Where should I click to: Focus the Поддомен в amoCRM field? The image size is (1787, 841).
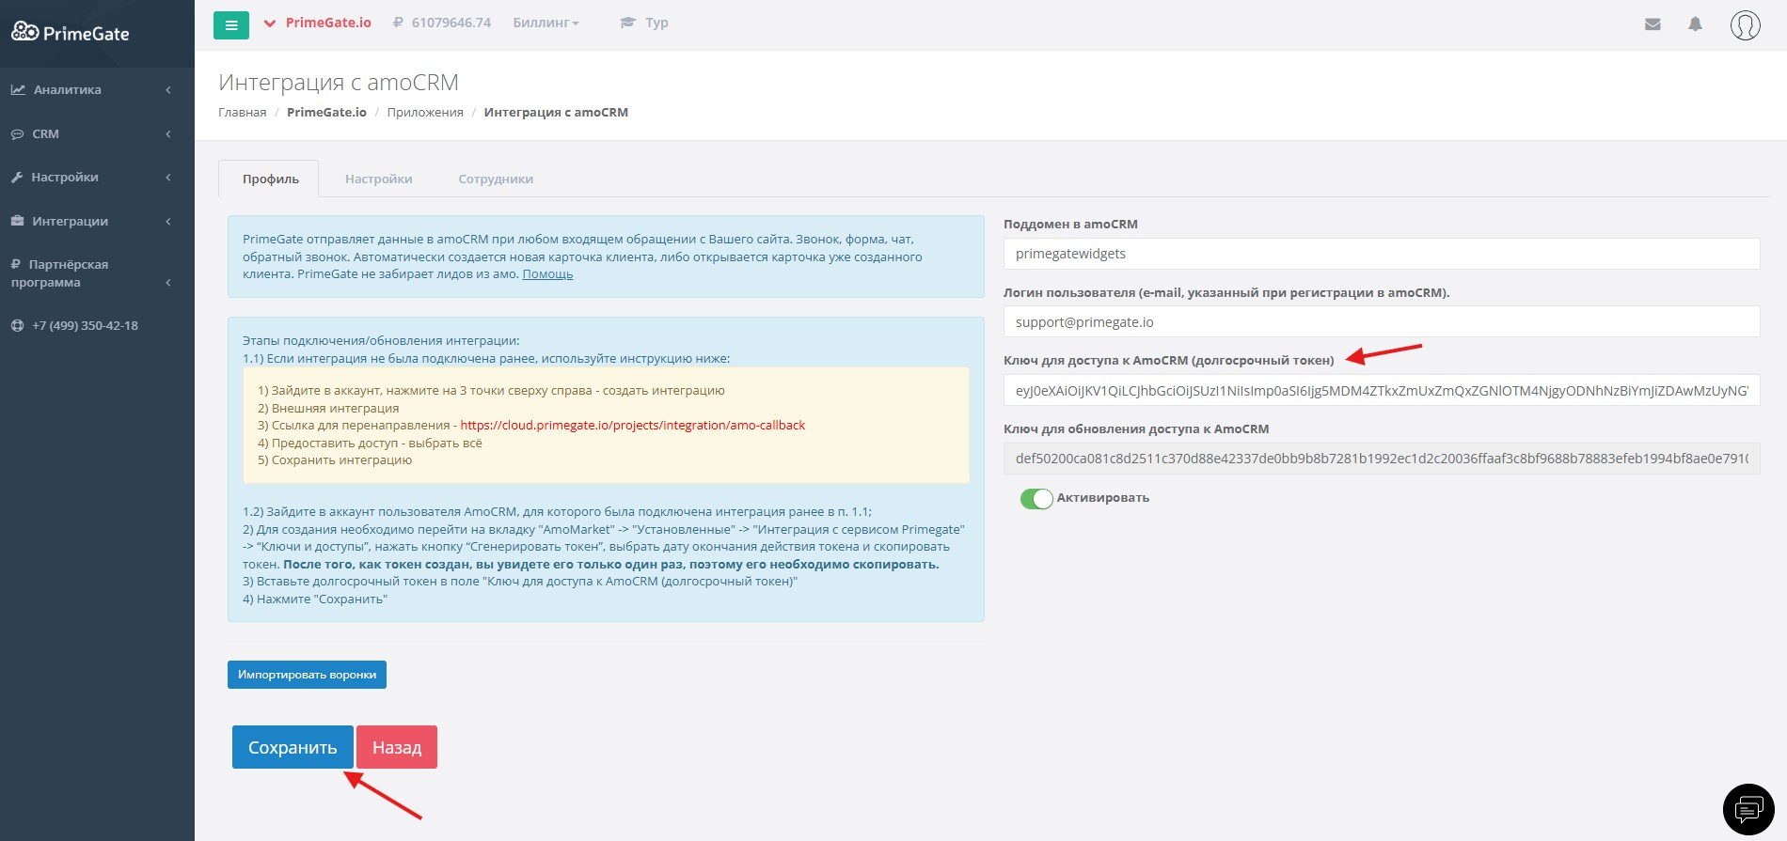pyautogui.click(x=1382, y=254)
